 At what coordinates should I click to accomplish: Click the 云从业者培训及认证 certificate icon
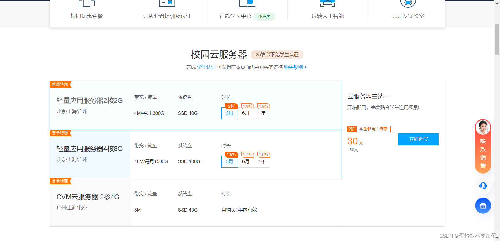tap(167, 3)
